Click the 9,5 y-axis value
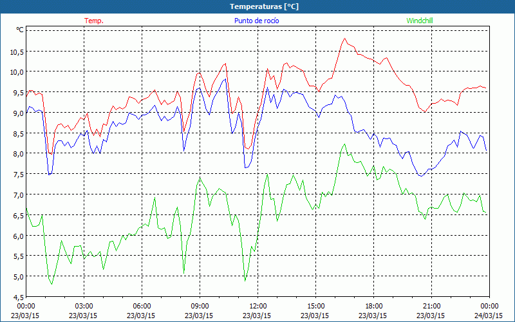The height and width of the screenshot is (322, 515). pyautogui.click(x=18, y=93)
